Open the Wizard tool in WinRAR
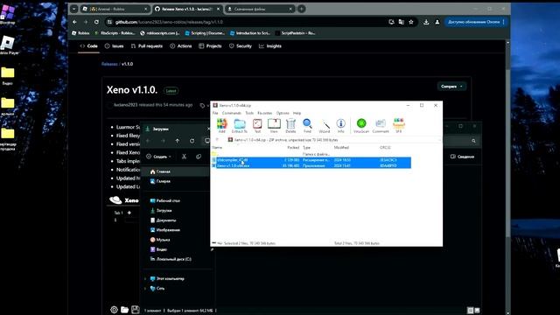 pos(325,125)
